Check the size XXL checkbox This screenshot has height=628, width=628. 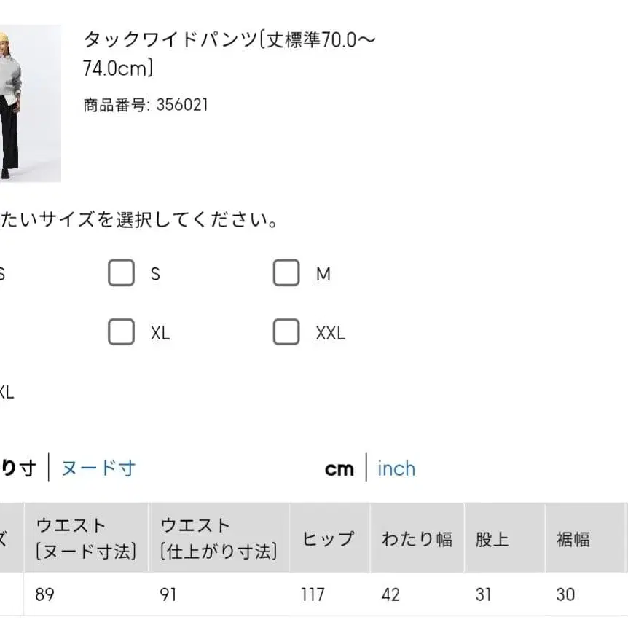(286, 332)
